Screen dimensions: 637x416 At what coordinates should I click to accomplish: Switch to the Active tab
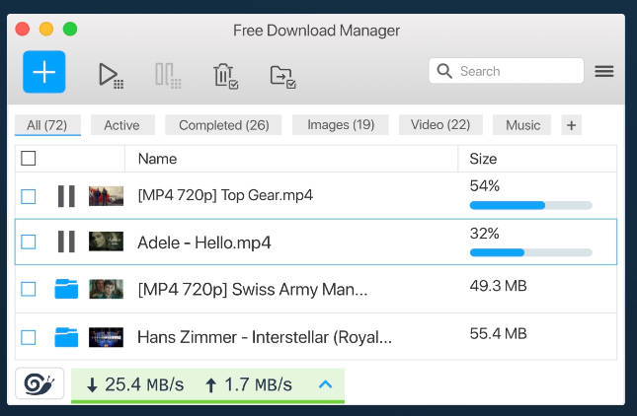tap(122, 125)
